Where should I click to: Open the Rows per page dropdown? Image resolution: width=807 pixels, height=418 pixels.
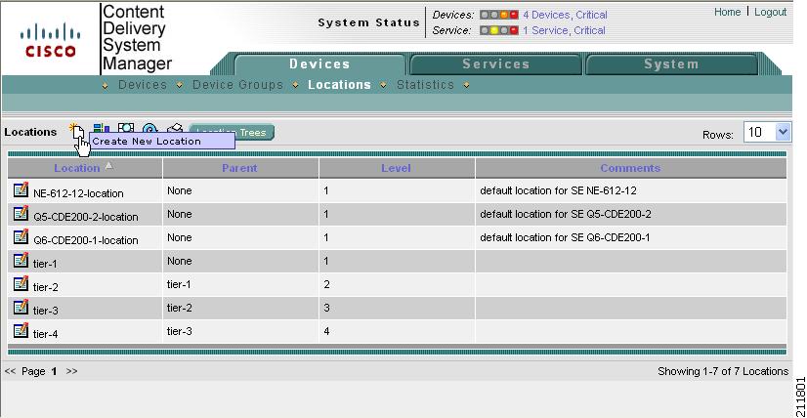(x=767, y=132)
